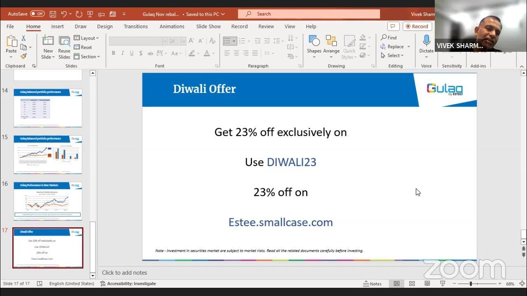Toggle AutoSave switch
This screenshot has width=527, height=296.
coord(37,14)
